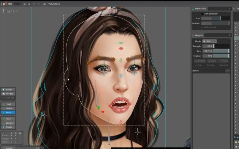Toggle Images visible dot

pos(16,139)
